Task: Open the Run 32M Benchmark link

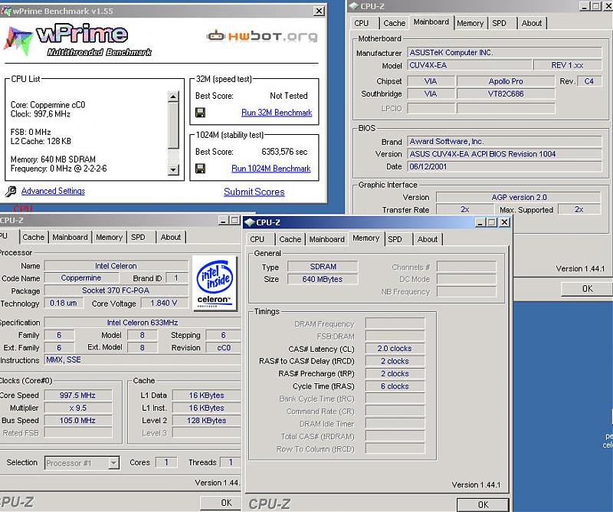Action: click(x=277, y=113)
